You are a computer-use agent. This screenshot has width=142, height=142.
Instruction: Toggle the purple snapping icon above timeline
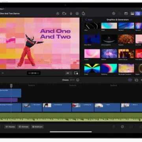click(x=130, y=80)
